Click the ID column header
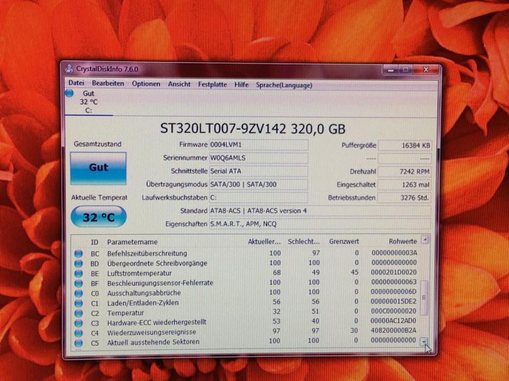Viewport: 509px width, 381px height. point(95,242)
